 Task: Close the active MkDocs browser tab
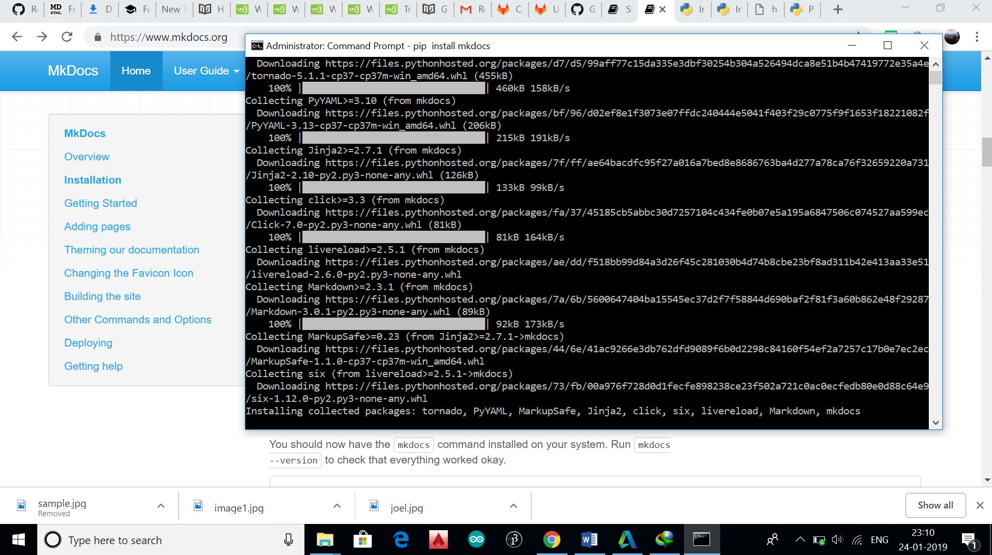tap(662, 9)
